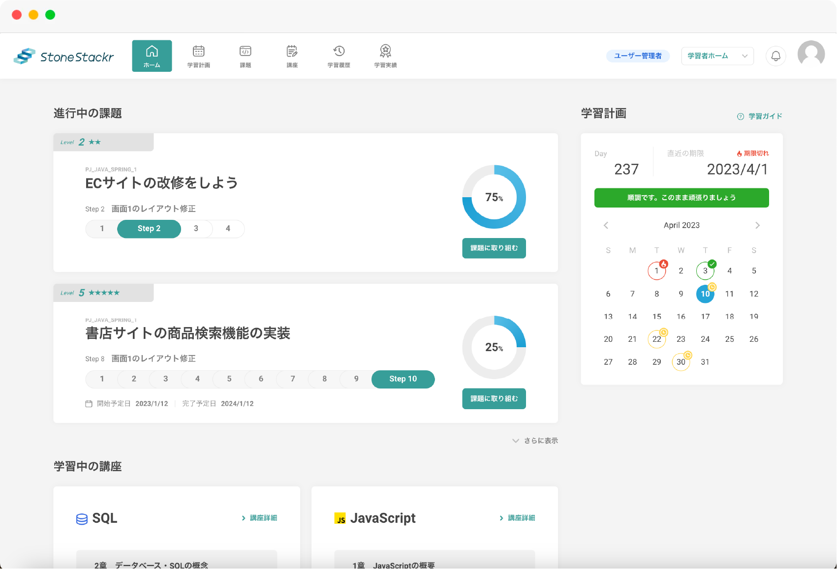
Task: Click the Level 2 stars badge
Action: point(103,142)
